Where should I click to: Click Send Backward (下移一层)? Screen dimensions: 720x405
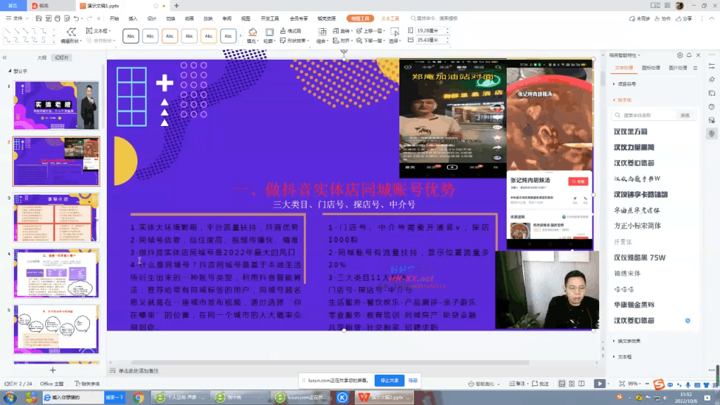[370, 40]
